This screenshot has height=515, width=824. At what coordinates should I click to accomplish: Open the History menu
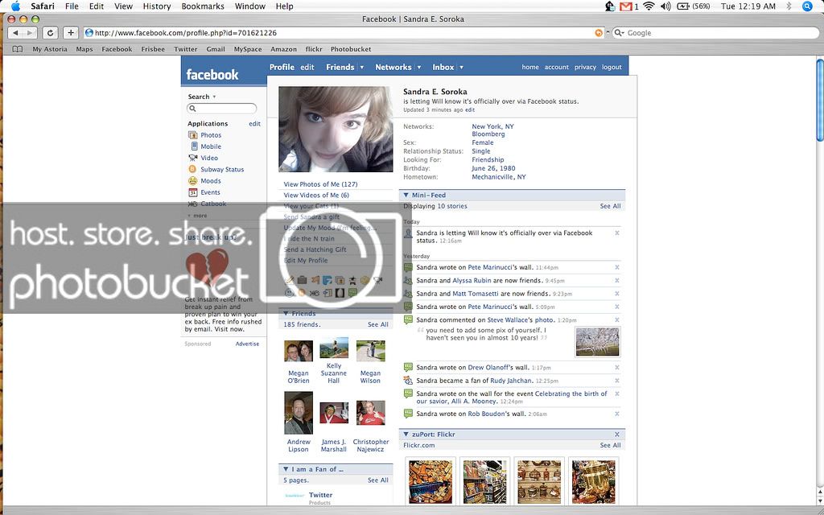[157, 6]
